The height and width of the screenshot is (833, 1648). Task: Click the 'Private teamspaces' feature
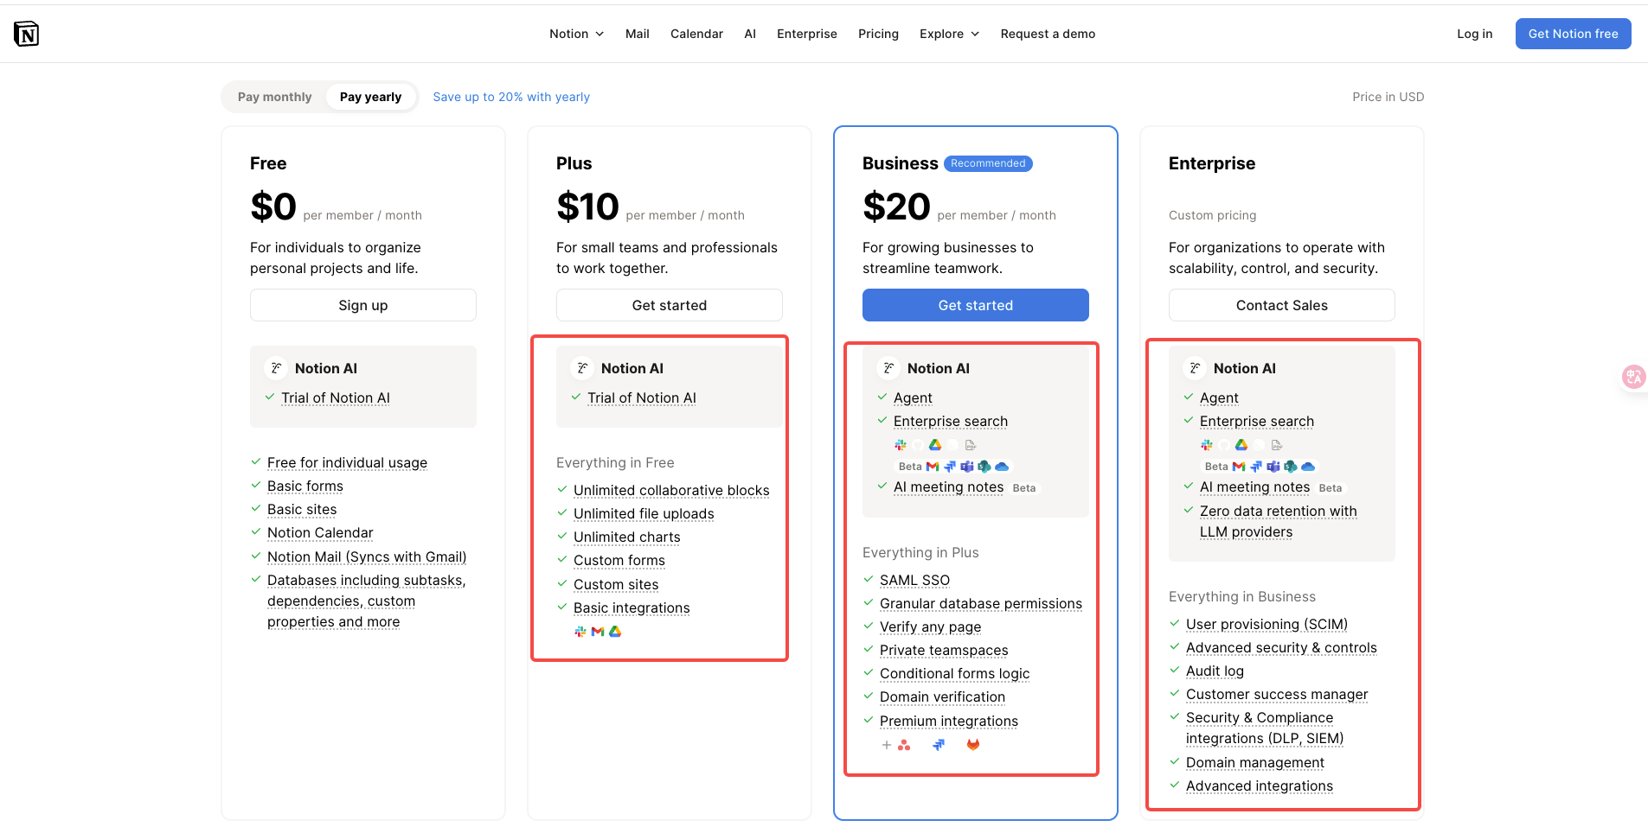pos(944,651)
